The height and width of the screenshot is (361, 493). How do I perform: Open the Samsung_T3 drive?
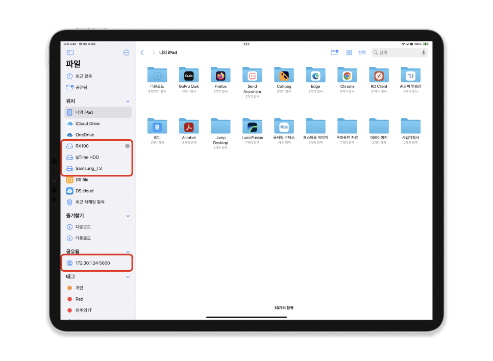(x=98, y=168)
